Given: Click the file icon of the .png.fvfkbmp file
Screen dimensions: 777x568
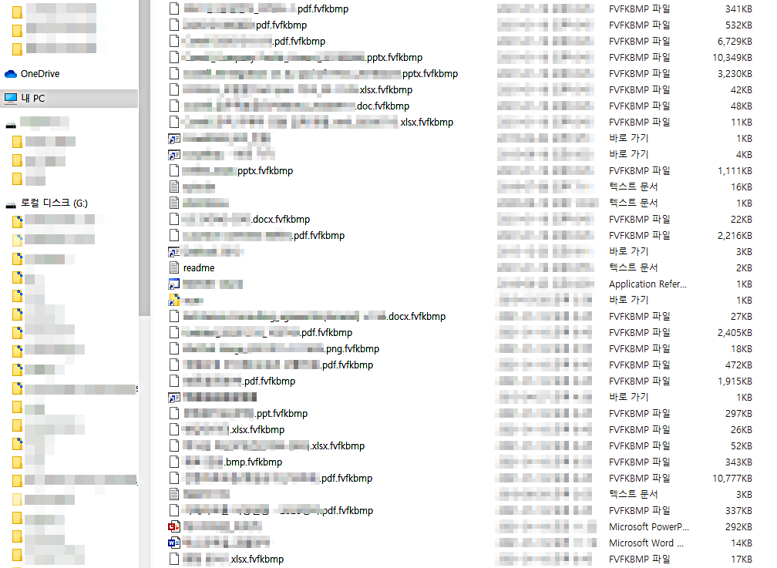Looking at the screenshot, I should [x=174, y=348].
